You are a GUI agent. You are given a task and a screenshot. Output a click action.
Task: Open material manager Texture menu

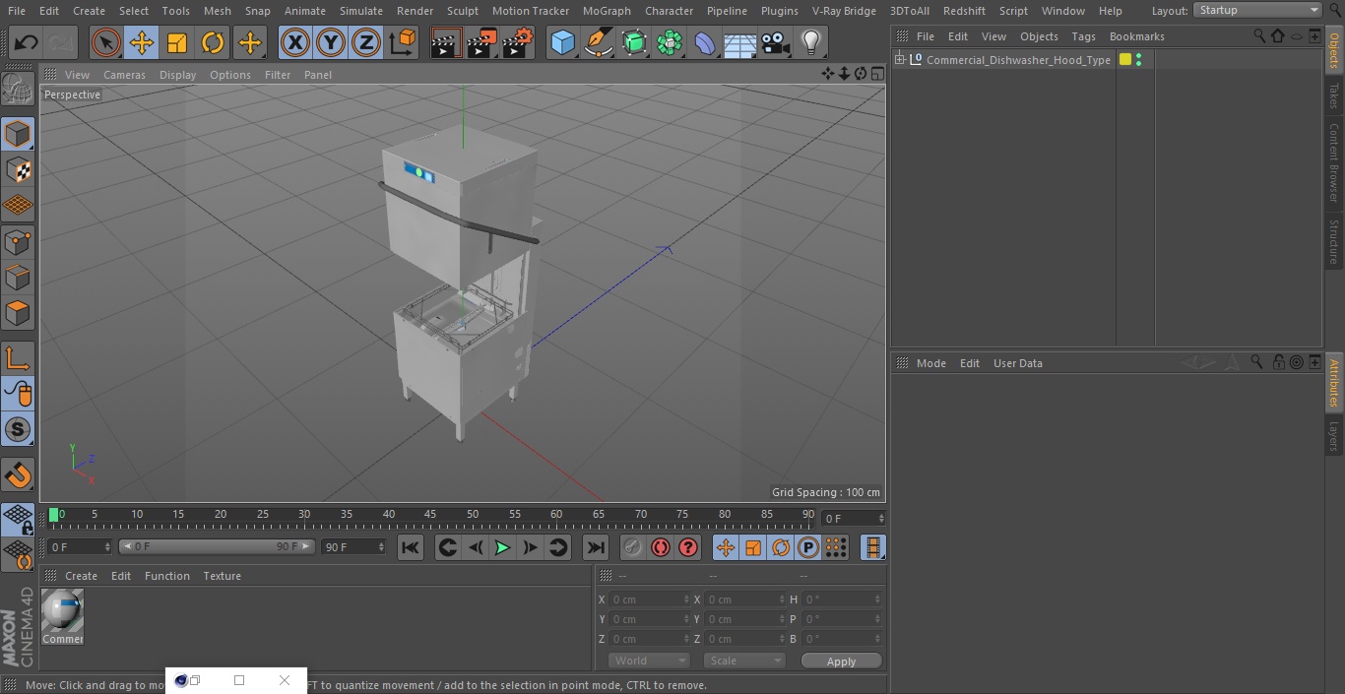tap(222, 576)
